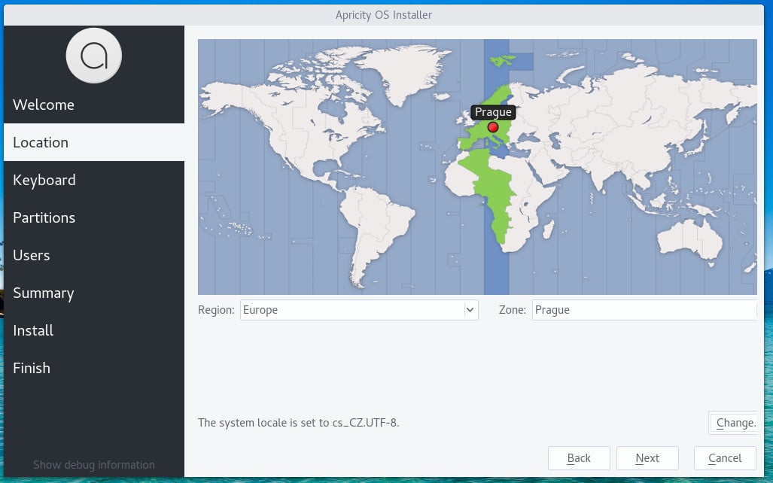Open the Users step
Image resolution: width=773 pixels, height=483 pixels.
point(93,255)
